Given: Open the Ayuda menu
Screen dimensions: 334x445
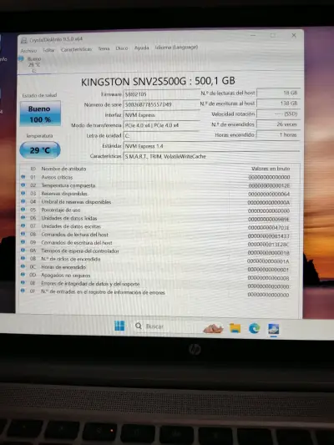Looking at the screenshot, I should (x=142, y=48).
